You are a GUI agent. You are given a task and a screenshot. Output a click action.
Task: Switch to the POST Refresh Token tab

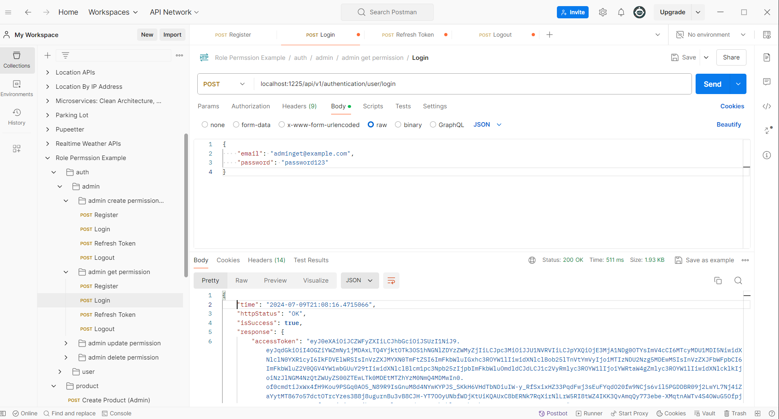point(408,35)
